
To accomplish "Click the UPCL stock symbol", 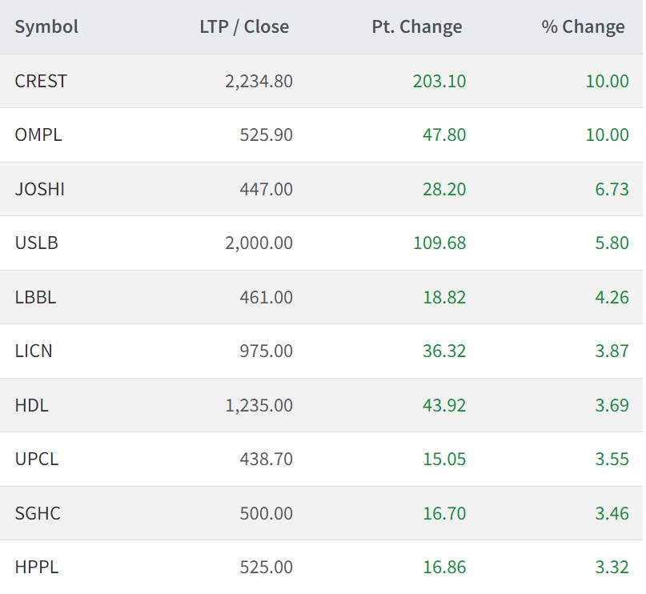I will point(37,459).
